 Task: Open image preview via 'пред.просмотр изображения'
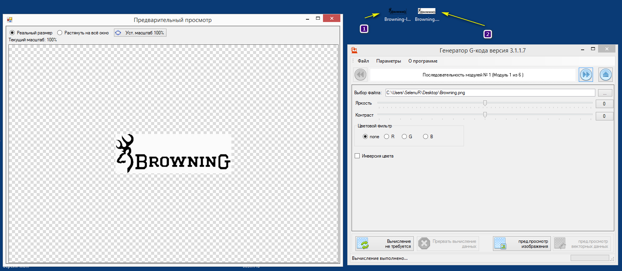point(522,244)
